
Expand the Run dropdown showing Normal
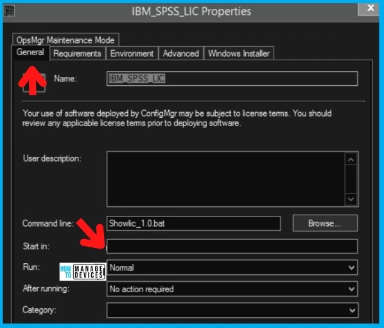[x=232, y=268]
